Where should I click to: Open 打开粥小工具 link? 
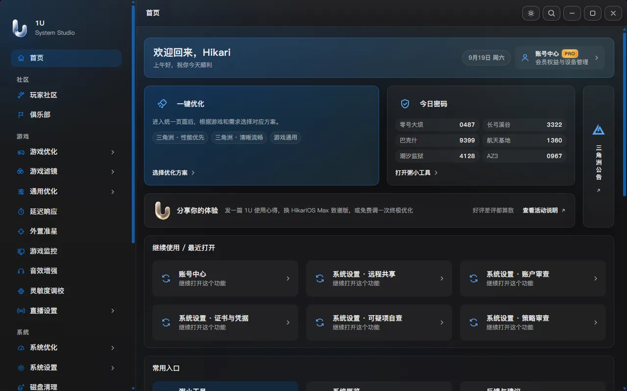tap(416, 173)
